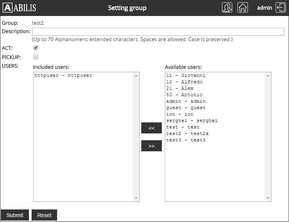Click Available users scroll up arrow

point(268,76)
